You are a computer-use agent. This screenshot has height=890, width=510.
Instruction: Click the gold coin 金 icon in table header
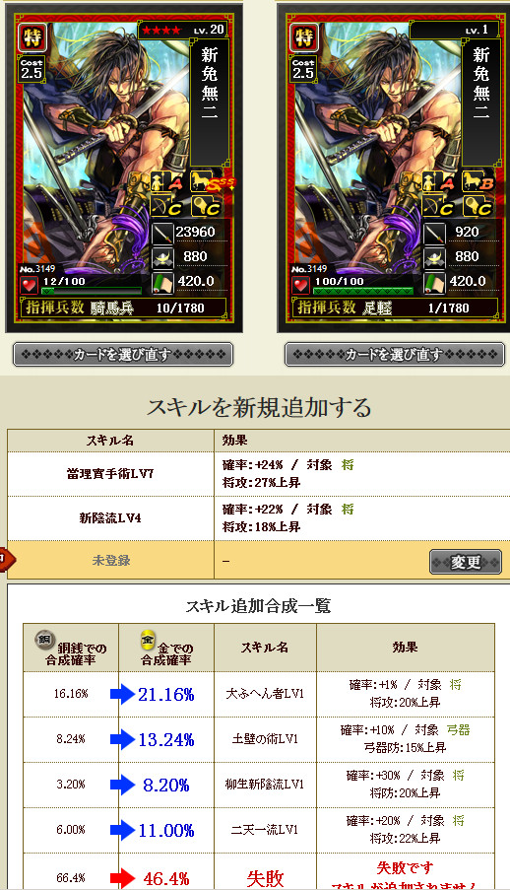149,640
